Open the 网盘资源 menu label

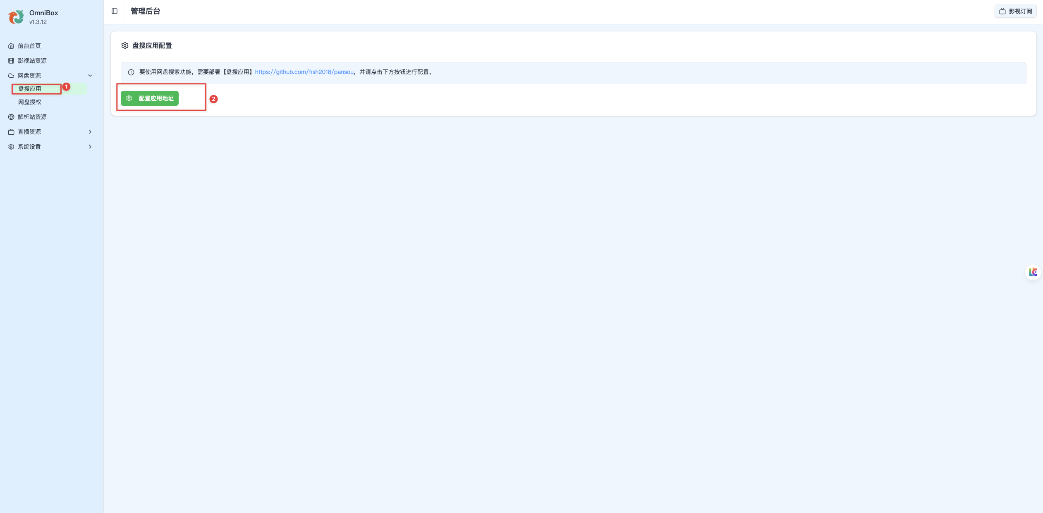(x=29, y=76)
